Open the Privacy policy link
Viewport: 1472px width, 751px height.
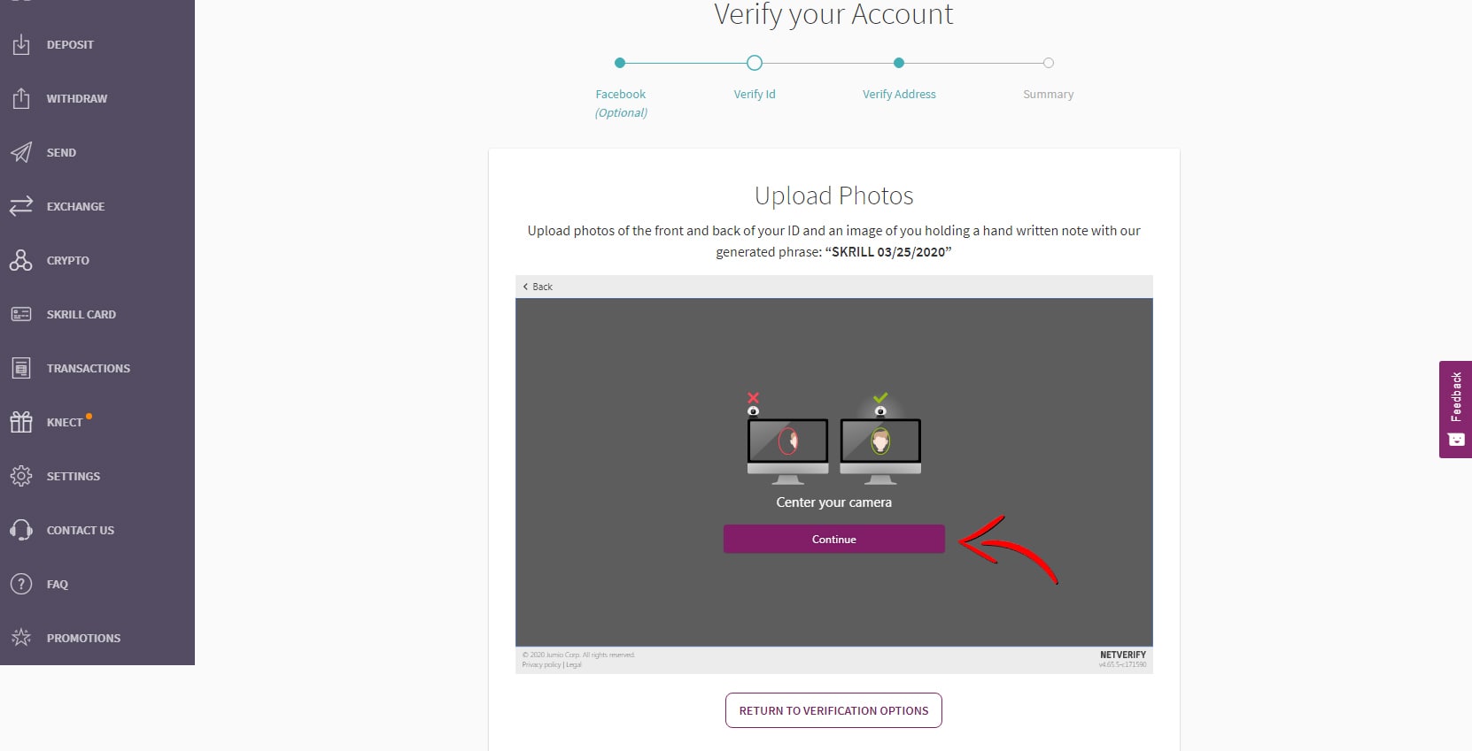tap(541, 665)
